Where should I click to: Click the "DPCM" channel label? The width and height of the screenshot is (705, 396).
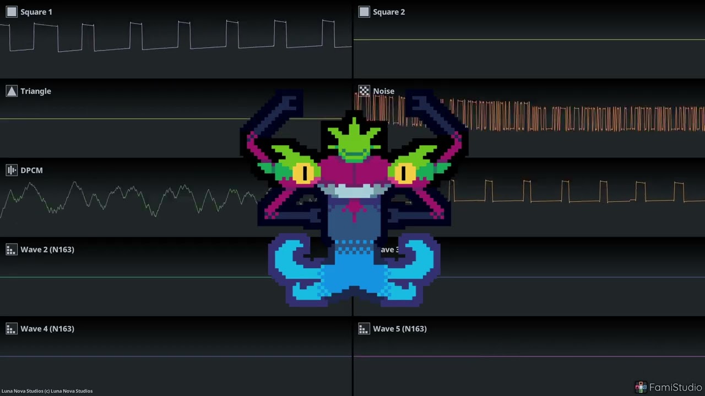coord(31,170)
